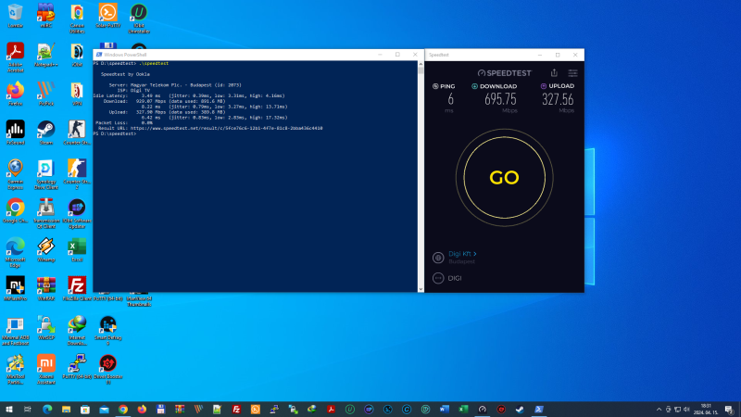Click the Result URL line in PowerShell
The height and width of the screenshot is (417, 741).
tap(210, 128)
